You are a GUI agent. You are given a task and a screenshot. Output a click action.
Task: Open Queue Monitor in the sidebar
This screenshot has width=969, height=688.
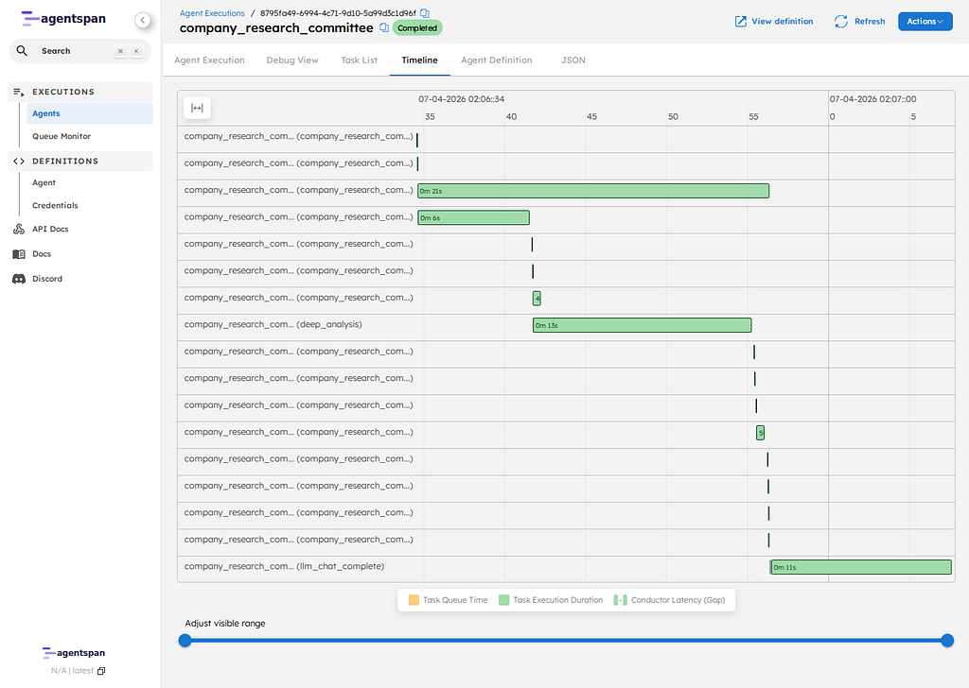tap(62, 136)
